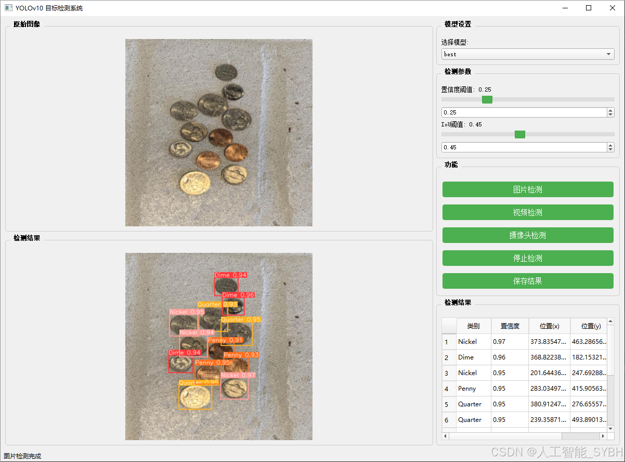Open the 选择模型 model dropdown
This screenshot has width=625, height=462.
pos(528,54)
